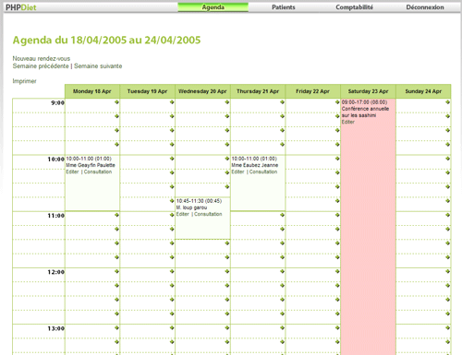Add appointment icon on Friday at 12:00
Screen dimensions: 462x355
[337, 271]
